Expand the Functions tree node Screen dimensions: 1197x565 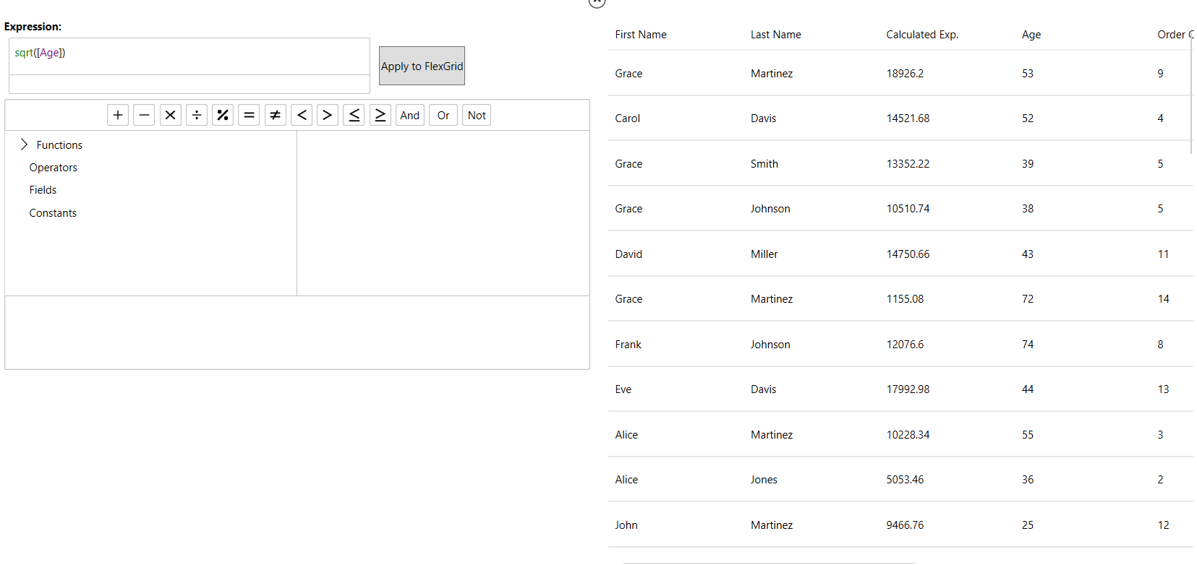point(24,145)
